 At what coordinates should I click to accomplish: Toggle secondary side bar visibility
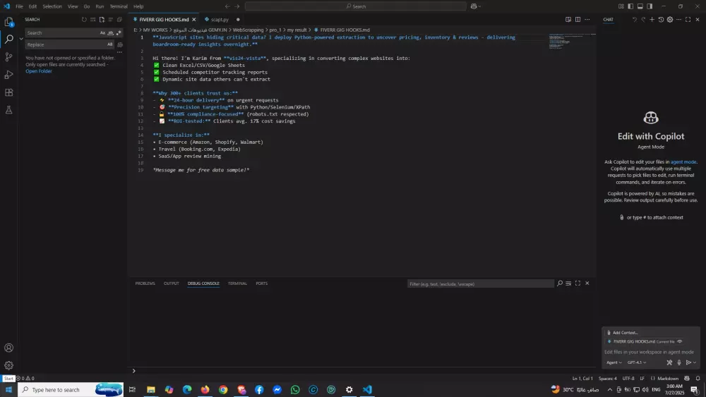pos(650,6)
